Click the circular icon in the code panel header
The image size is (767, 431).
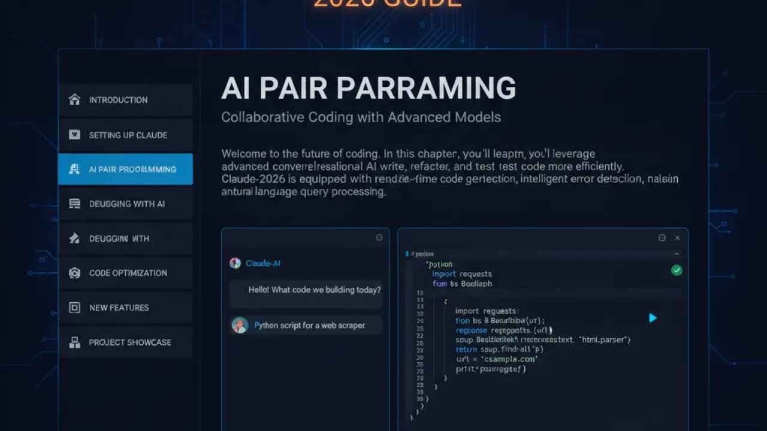click(x=662, y=238)
